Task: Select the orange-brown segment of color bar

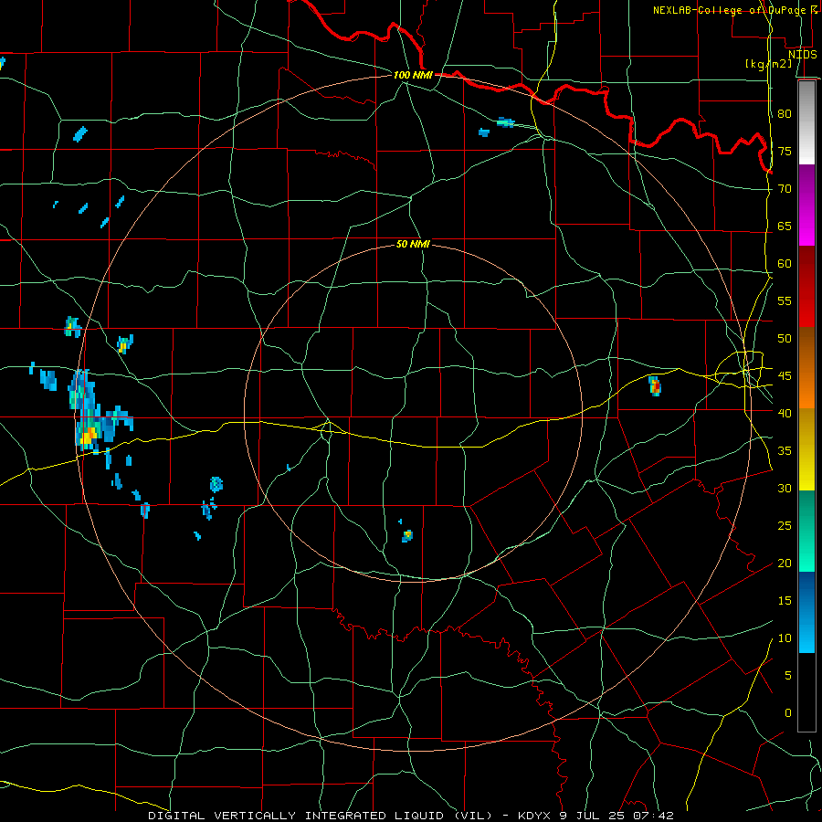Action: pos(806,367)
